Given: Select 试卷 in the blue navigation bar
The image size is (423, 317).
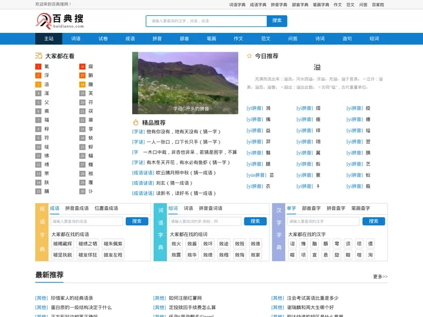Looking at the screenshot, I should point(103,39).
